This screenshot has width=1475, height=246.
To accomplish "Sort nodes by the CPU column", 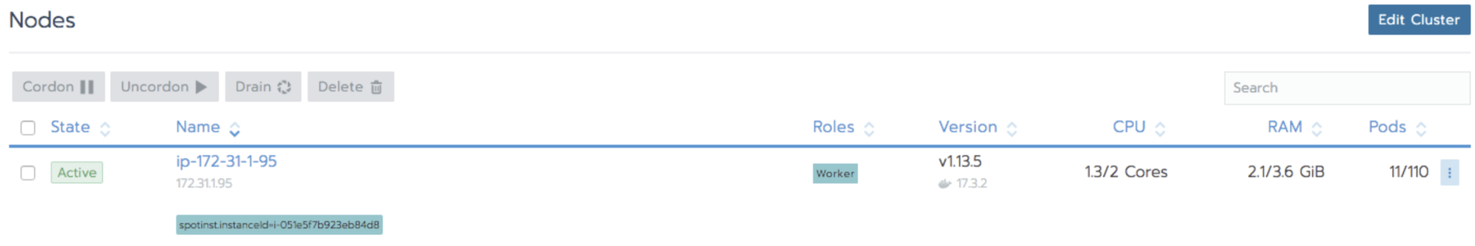I will [x=1129, y=127].
